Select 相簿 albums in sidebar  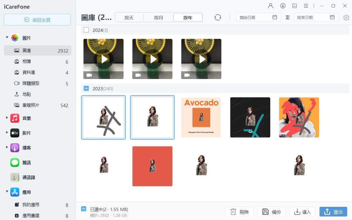click(x=38, y=61)
